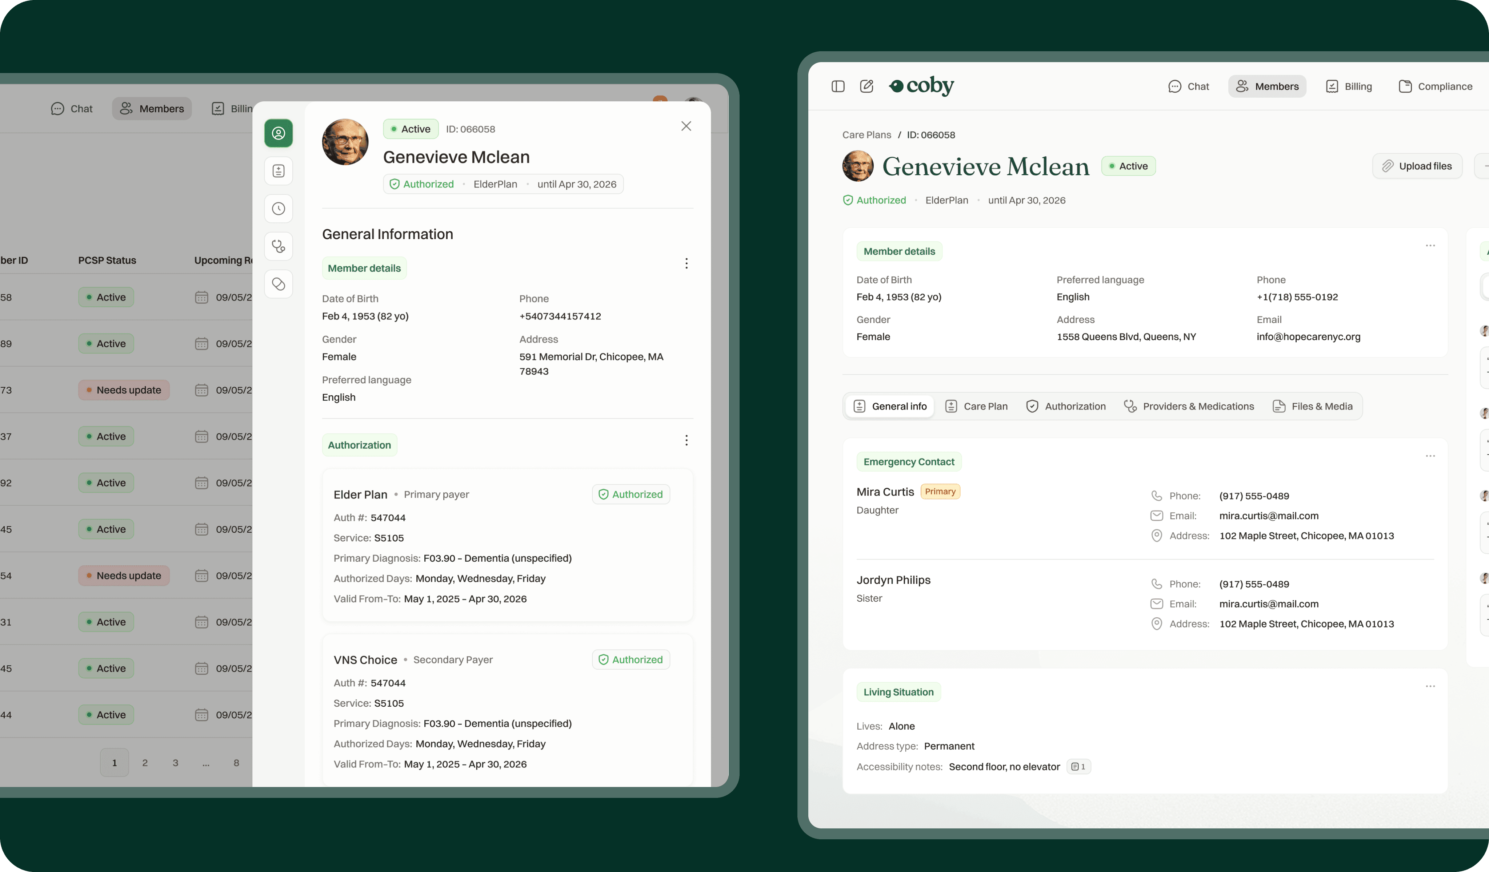Open Member details three-dot menu in modal
This screenshot has height=872, width=1489.
click(686, 263)
